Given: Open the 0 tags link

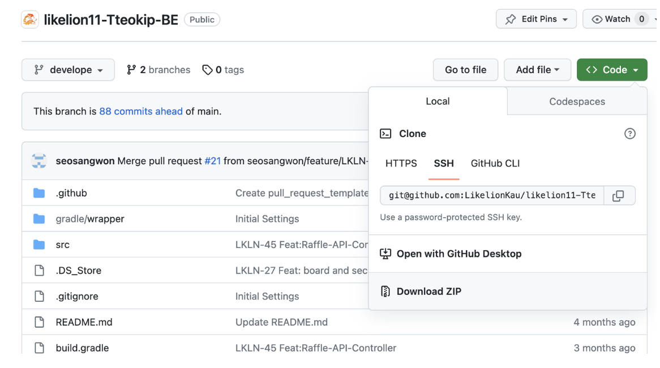Looking at the screenshot, I should coord(223,70).
